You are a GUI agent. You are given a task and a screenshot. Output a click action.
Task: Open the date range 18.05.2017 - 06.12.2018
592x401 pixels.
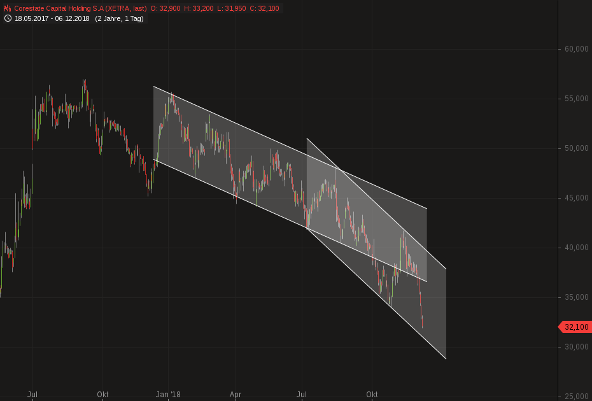click(x=52, y=18)
